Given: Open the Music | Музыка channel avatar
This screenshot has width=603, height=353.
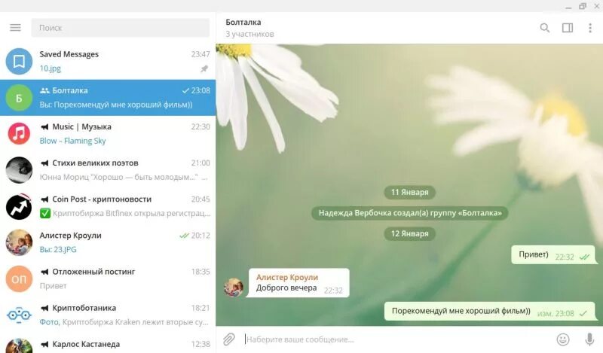Looking at the screenshot, I should 19,134.
